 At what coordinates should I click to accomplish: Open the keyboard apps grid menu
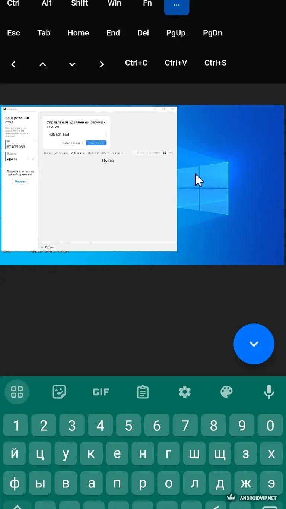(x=17, y=392)
